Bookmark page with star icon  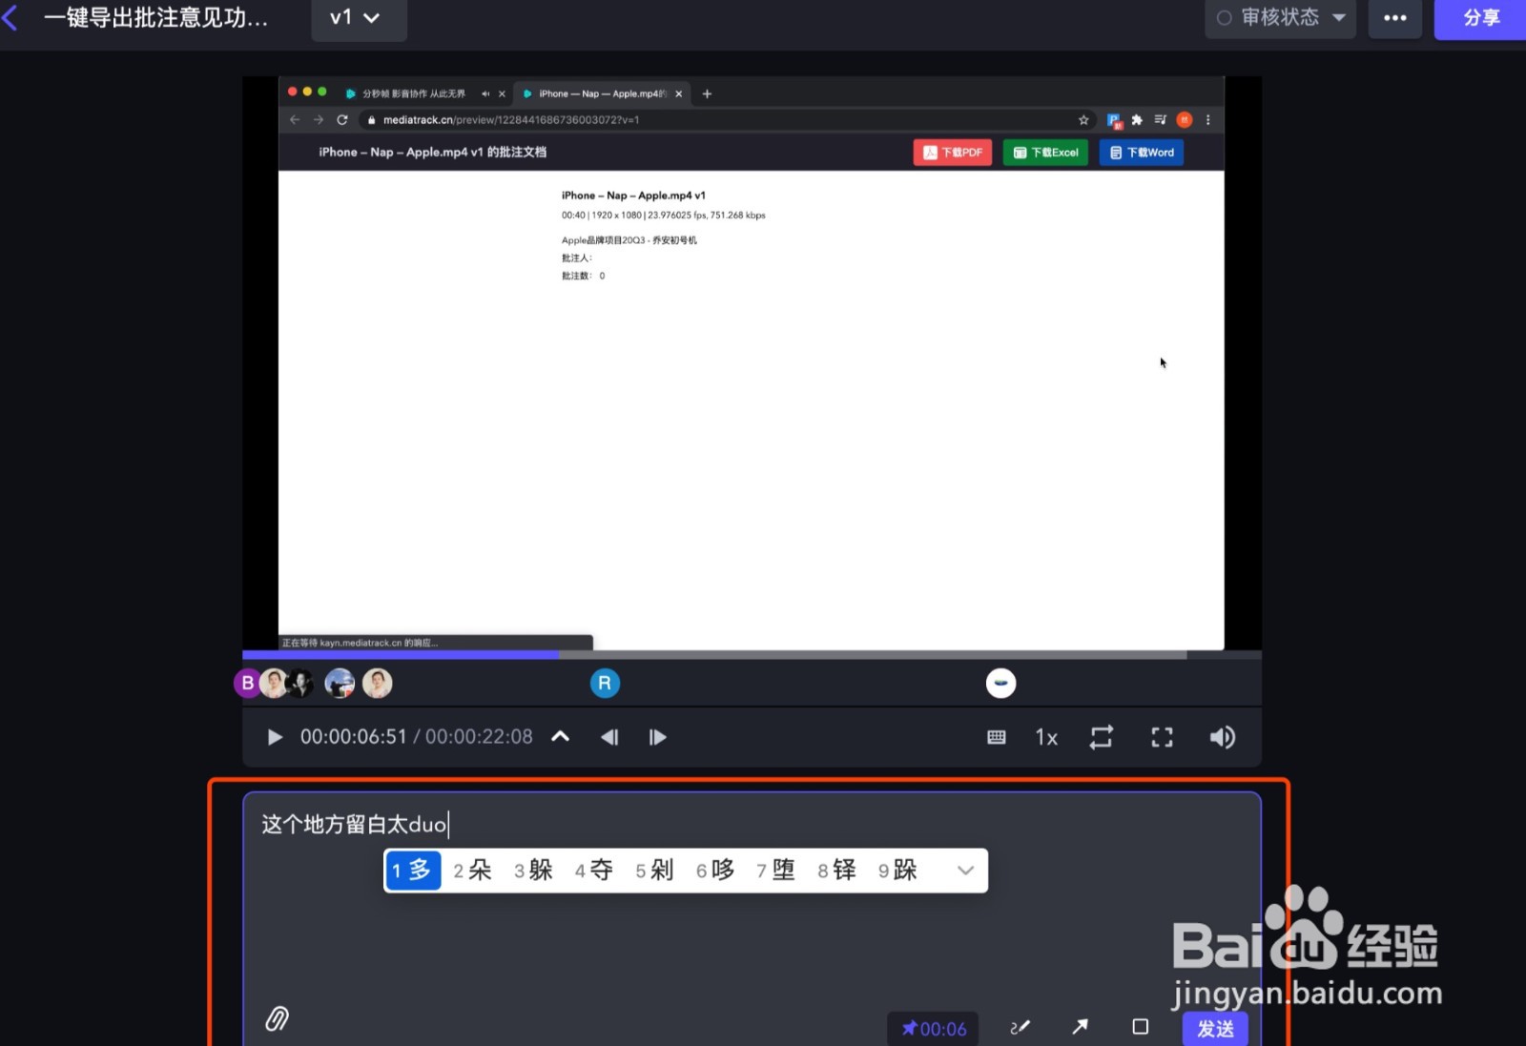[x=1083, y=120]
